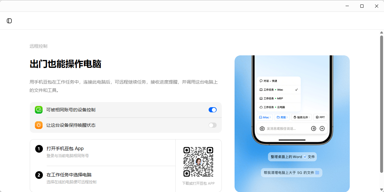Enable 让这台设备保持唤醒状态 switch
Screen dimensions: 384x192
point(212,125)
